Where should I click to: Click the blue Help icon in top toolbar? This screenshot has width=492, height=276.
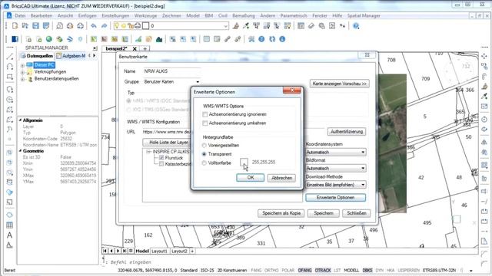click(x=356, y=26)
